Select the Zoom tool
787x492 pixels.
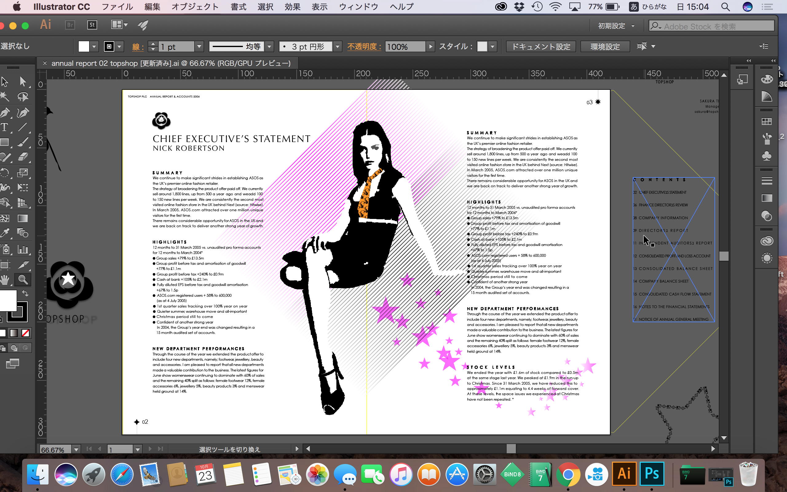23,280
